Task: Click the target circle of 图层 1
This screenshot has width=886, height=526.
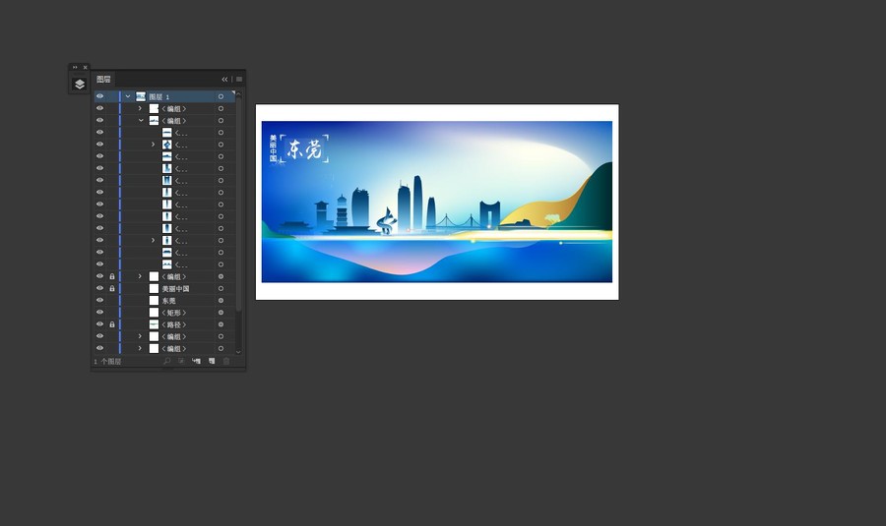Action: click(221, 96)
